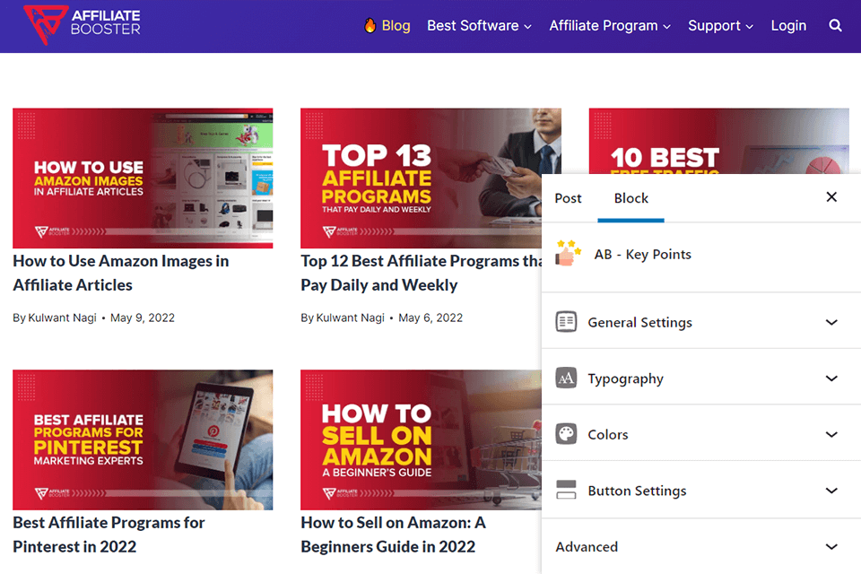The width and height of the screenshot is (861, 574).
Task: Click the Affiliate Booster logo
Action: point(83,24)
